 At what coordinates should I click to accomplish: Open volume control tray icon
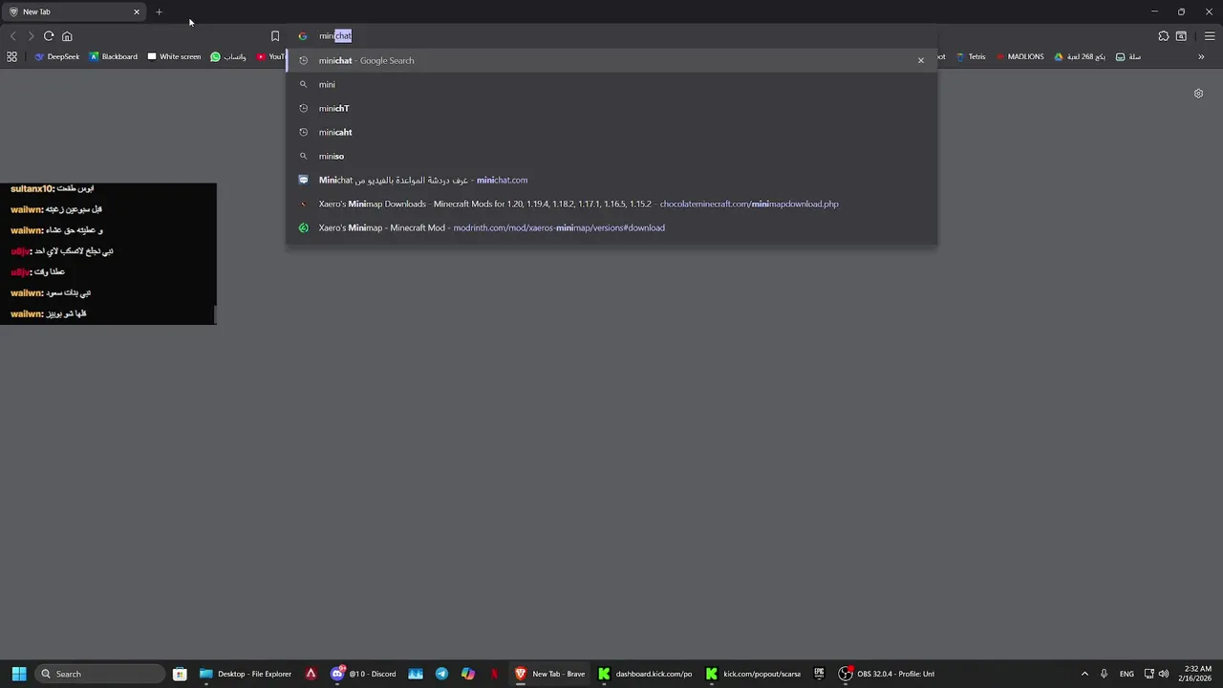pos(1164,674)
